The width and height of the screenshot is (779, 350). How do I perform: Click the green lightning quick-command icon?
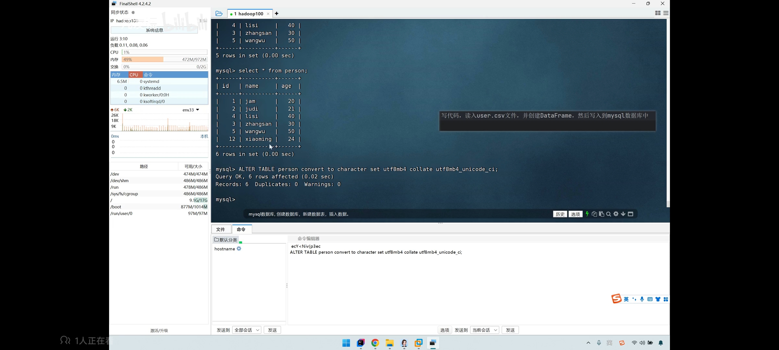587,214
